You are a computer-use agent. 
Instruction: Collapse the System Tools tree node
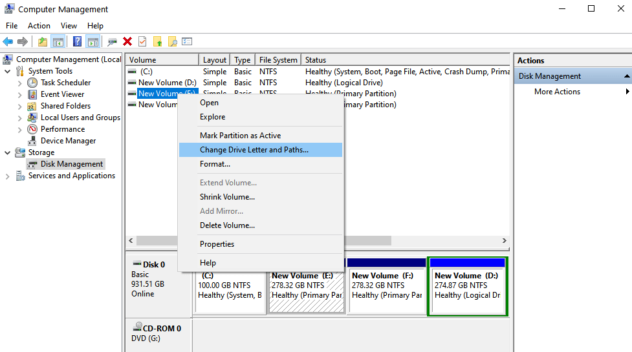pyautogui.click(x=7, y=71)
